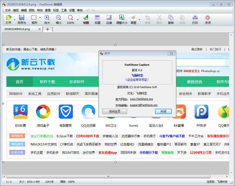
Task: Click the bottom-center selection resize handle
Action: point(115,162)
